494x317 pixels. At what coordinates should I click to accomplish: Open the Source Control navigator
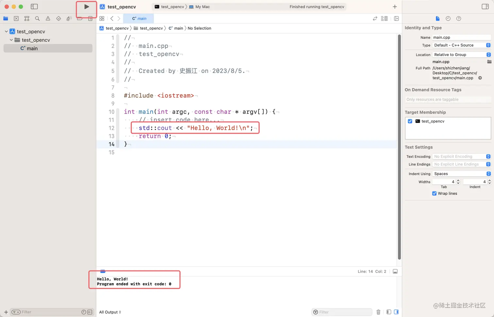pyautogui.click(x=16, y=19)
